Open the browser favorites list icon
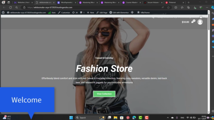This screenshot has width=214, height=120. pos(182,7)
